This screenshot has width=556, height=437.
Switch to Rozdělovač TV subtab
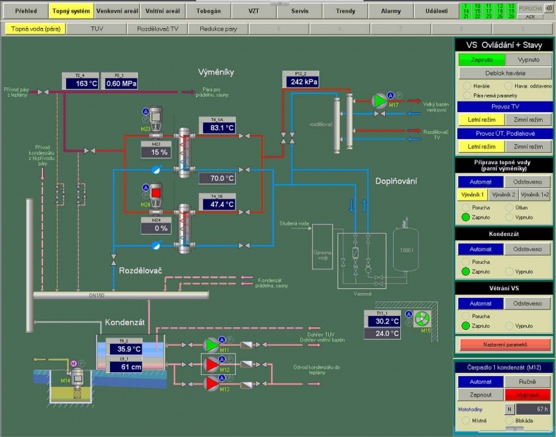[x=158, y=29]
